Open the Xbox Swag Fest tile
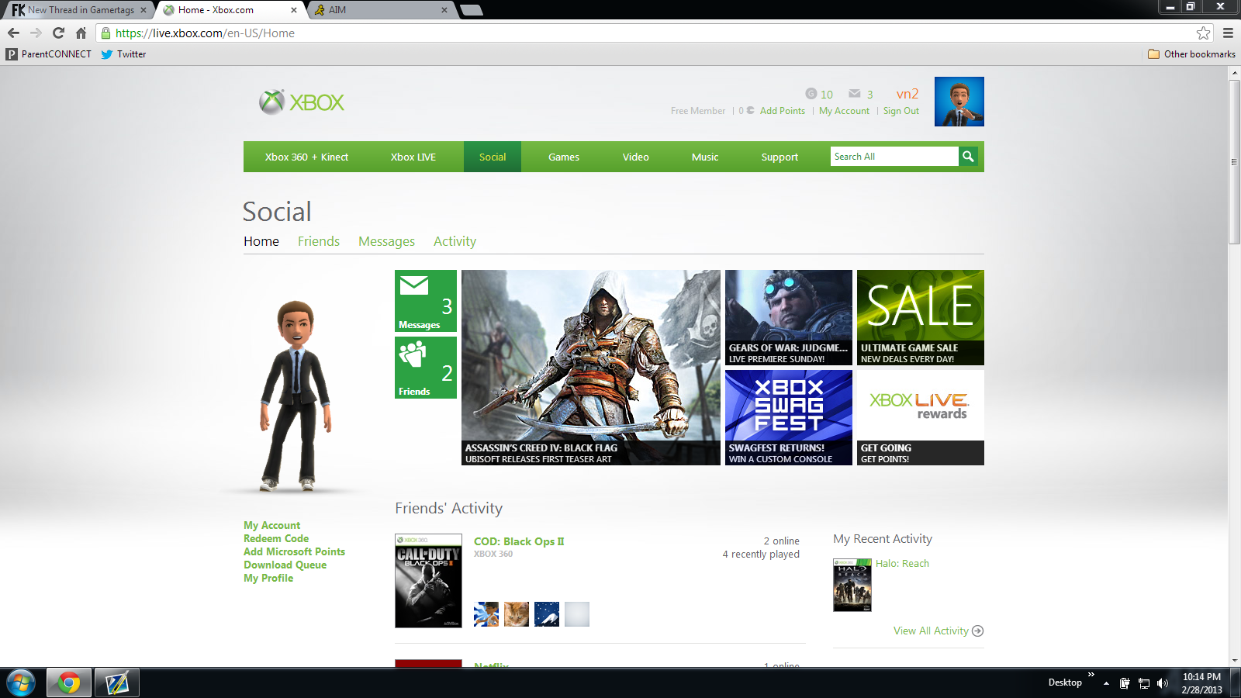Viewport: 1241px width, 698px height. point(789,417)
